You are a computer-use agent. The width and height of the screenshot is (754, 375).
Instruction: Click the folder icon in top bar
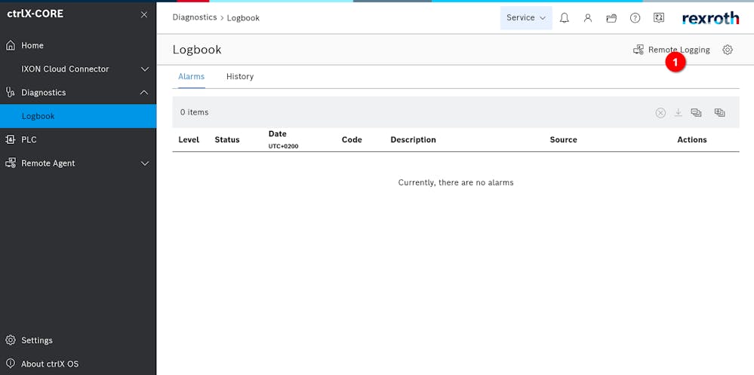click(x=611, y=18)
